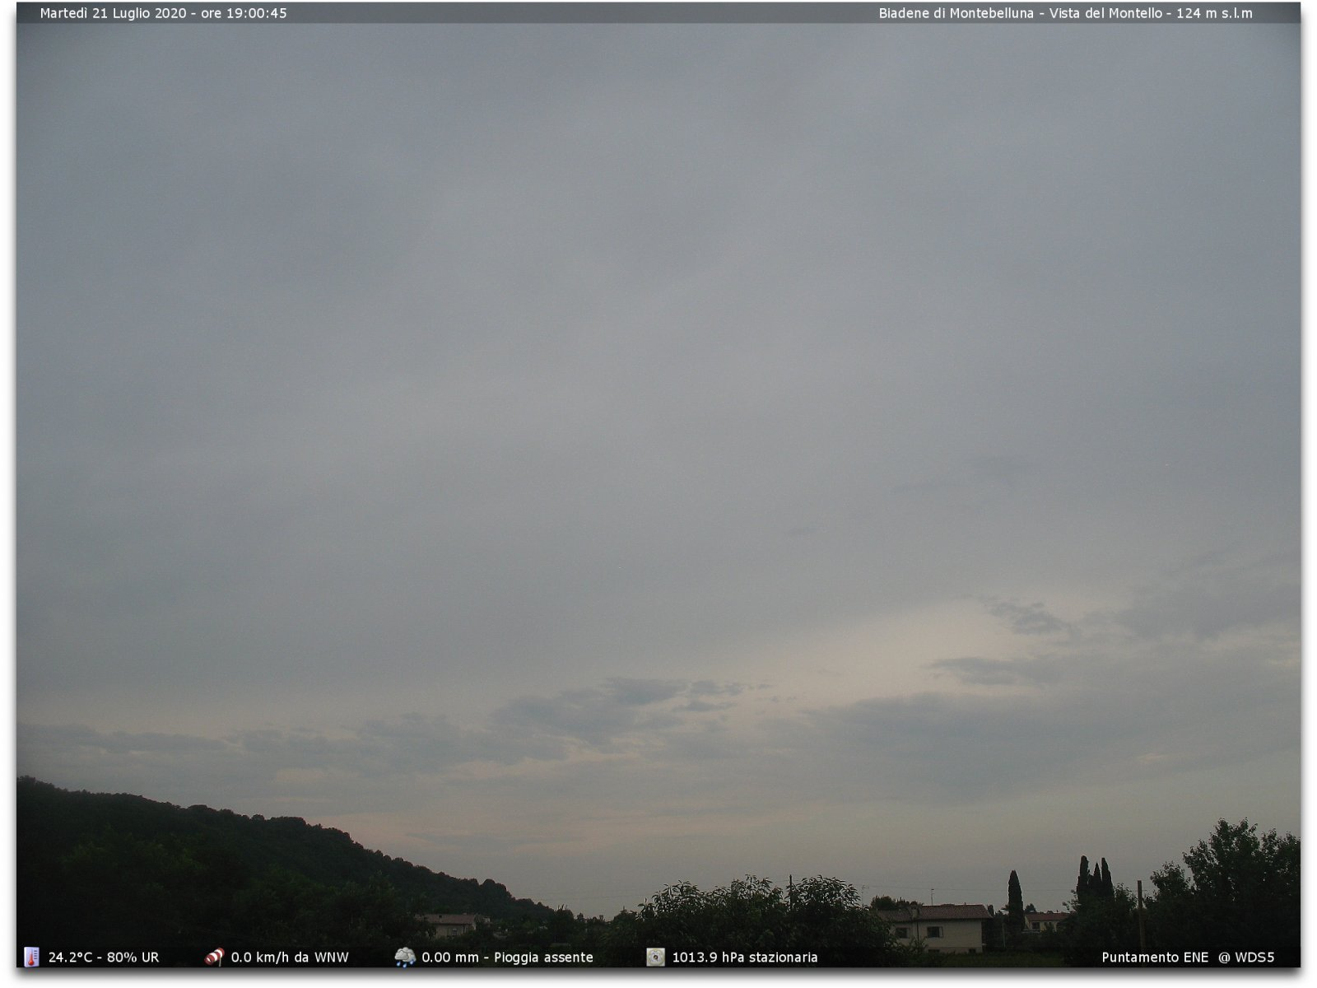Click wind reading '0.0 km/h da WNW'
Viewport: 1317px width, 988px height.
tap(290, 958)
